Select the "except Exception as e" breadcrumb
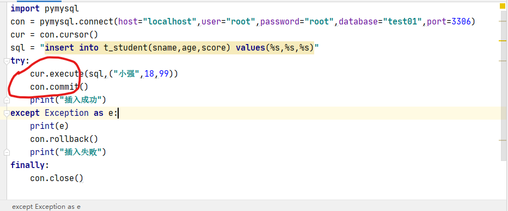508x211 pixels. [46, 206]
